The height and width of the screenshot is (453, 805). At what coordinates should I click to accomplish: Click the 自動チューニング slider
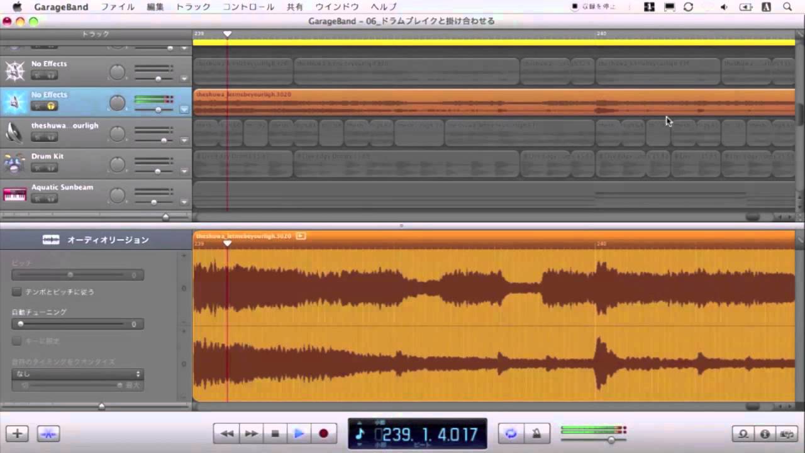coord(77,324)
